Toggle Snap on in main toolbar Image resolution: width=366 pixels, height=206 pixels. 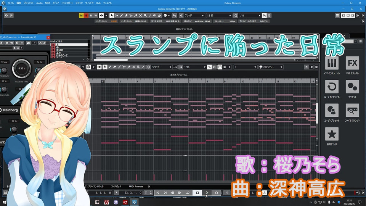coord(181,15)
